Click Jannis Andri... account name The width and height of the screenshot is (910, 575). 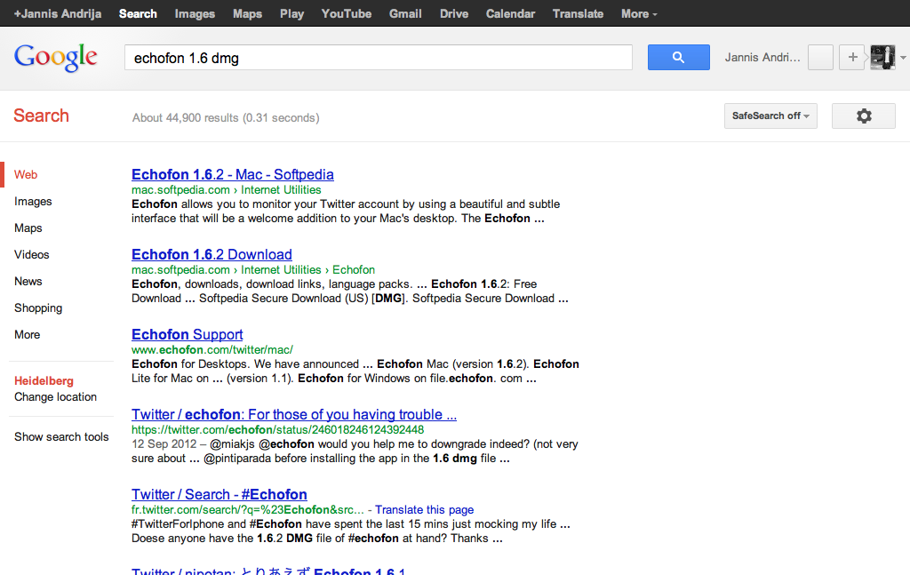pyautogui.click(x=762, y=58)
